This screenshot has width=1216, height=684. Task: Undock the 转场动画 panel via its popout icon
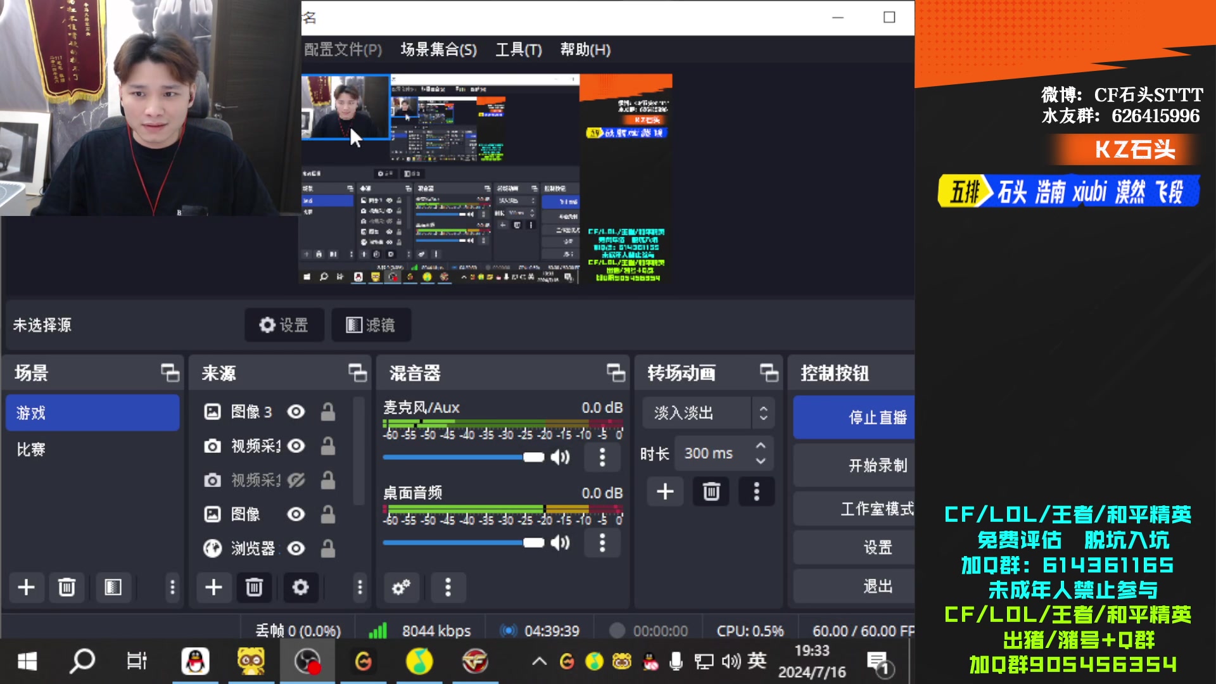tap(769, 373)
